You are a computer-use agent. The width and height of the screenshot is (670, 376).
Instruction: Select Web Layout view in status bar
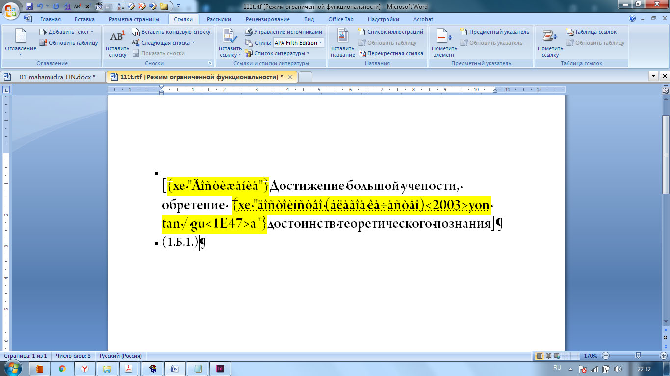pyautogui.click(x=558, y=356)
